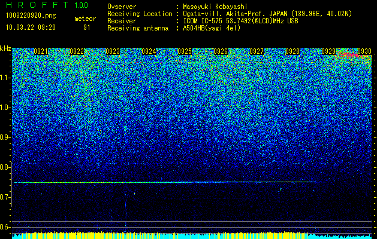Click the Ovserver field label
This screenshot has width=377, height=239.
(122, 7)
